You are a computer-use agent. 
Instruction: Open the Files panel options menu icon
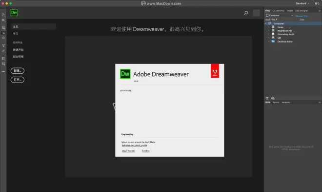[x=320, y=11]
